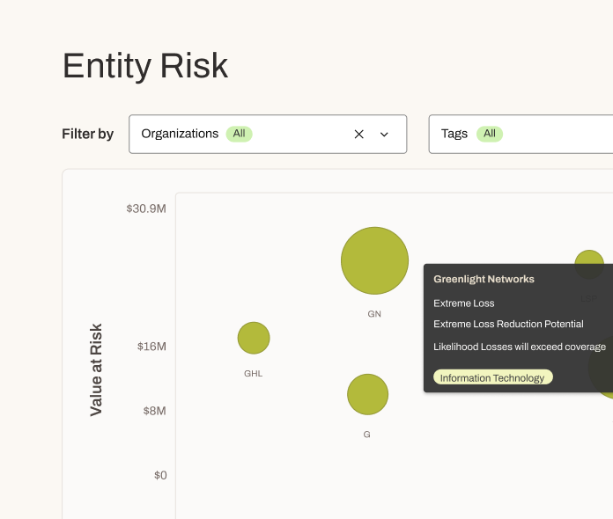Click the $8M axis label
The width and height of the screenshot is (613, 519).
tap(154, 411)
